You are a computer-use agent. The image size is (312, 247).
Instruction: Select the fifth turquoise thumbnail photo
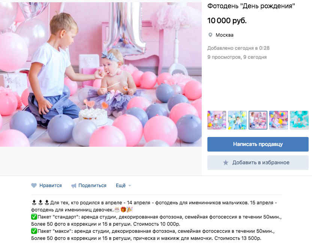click(299, 120)
